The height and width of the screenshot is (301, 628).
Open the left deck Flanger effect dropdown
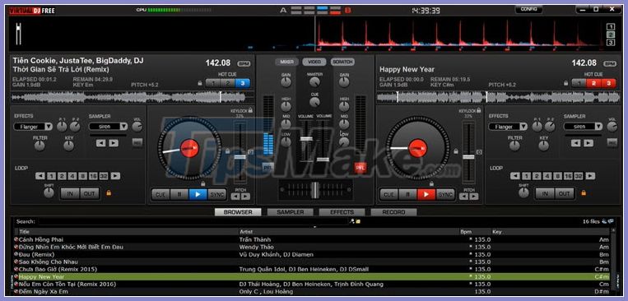click(x=33, y=127)
